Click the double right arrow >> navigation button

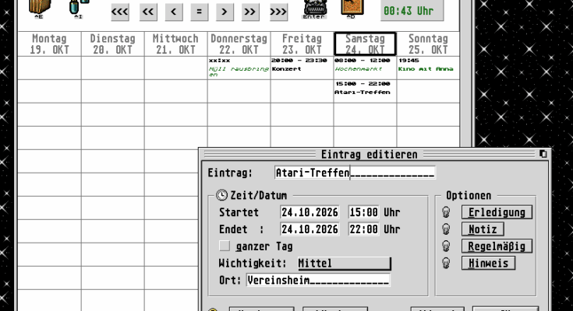pos(250,12)
